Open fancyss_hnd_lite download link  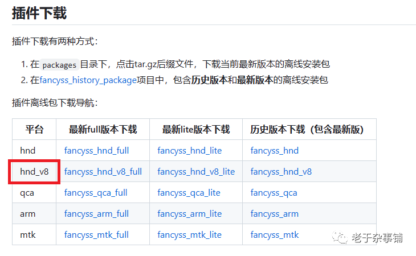point(190,151)
